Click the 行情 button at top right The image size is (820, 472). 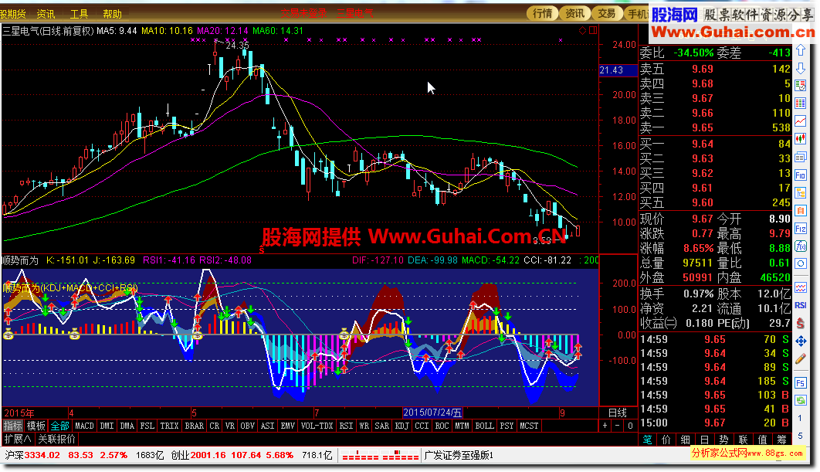542,14
